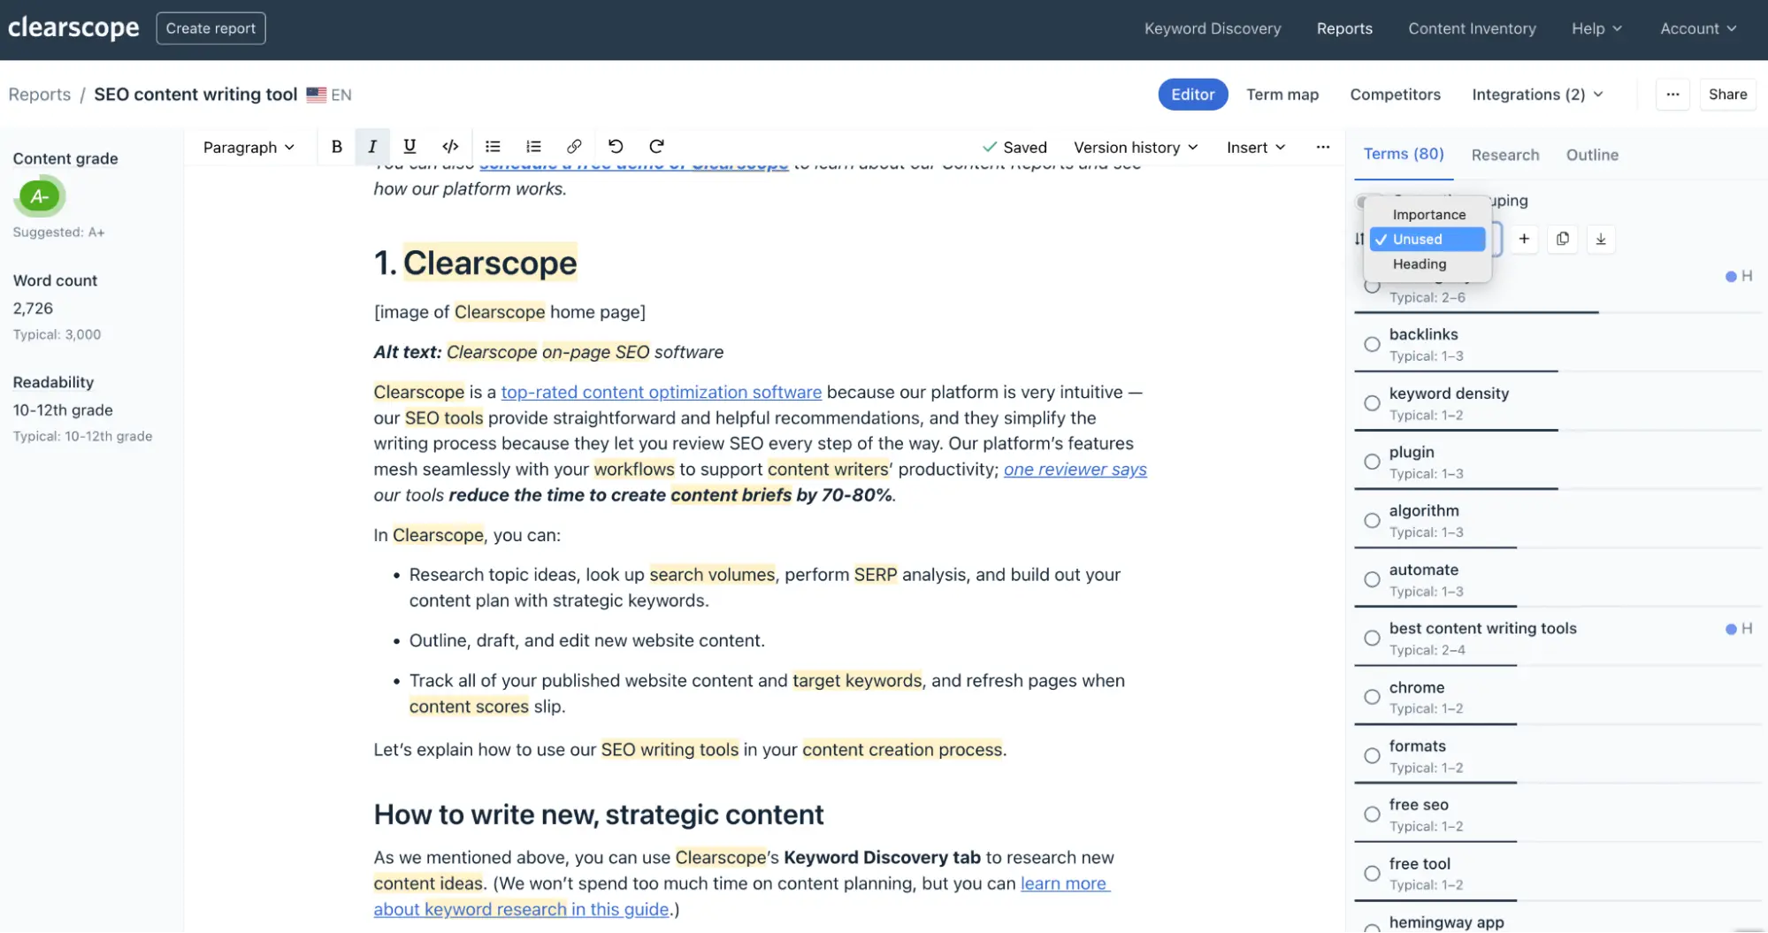Mark the chrome term circle

click(x=1372, y=697)
